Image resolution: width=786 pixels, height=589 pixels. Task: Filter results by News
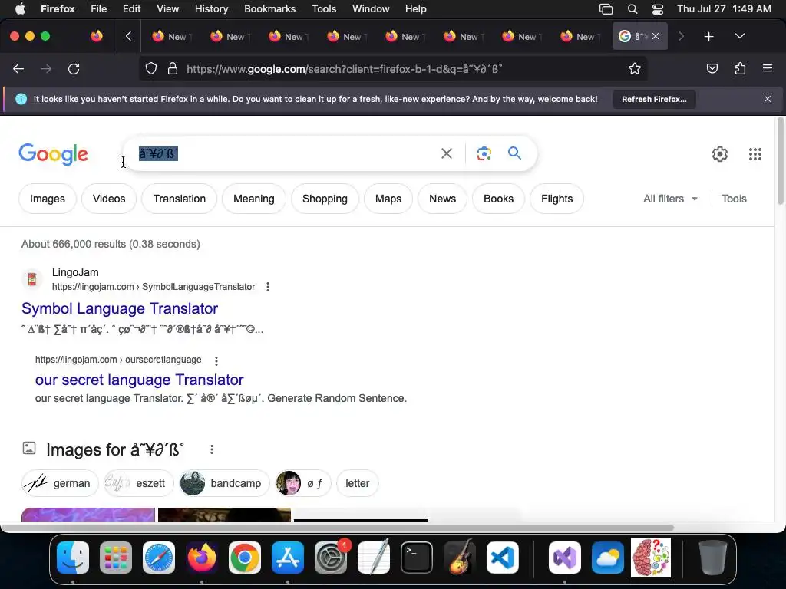442,199
